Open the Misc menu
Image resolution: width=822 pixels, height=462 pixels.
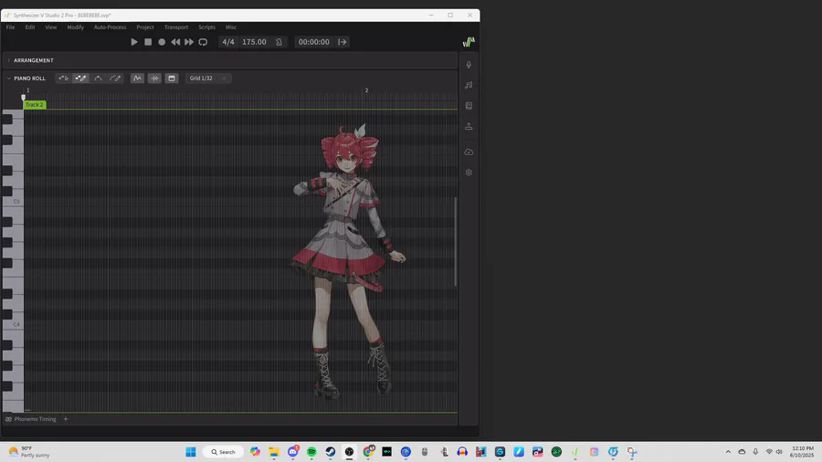pyautogui.click(x=231, y=27)
